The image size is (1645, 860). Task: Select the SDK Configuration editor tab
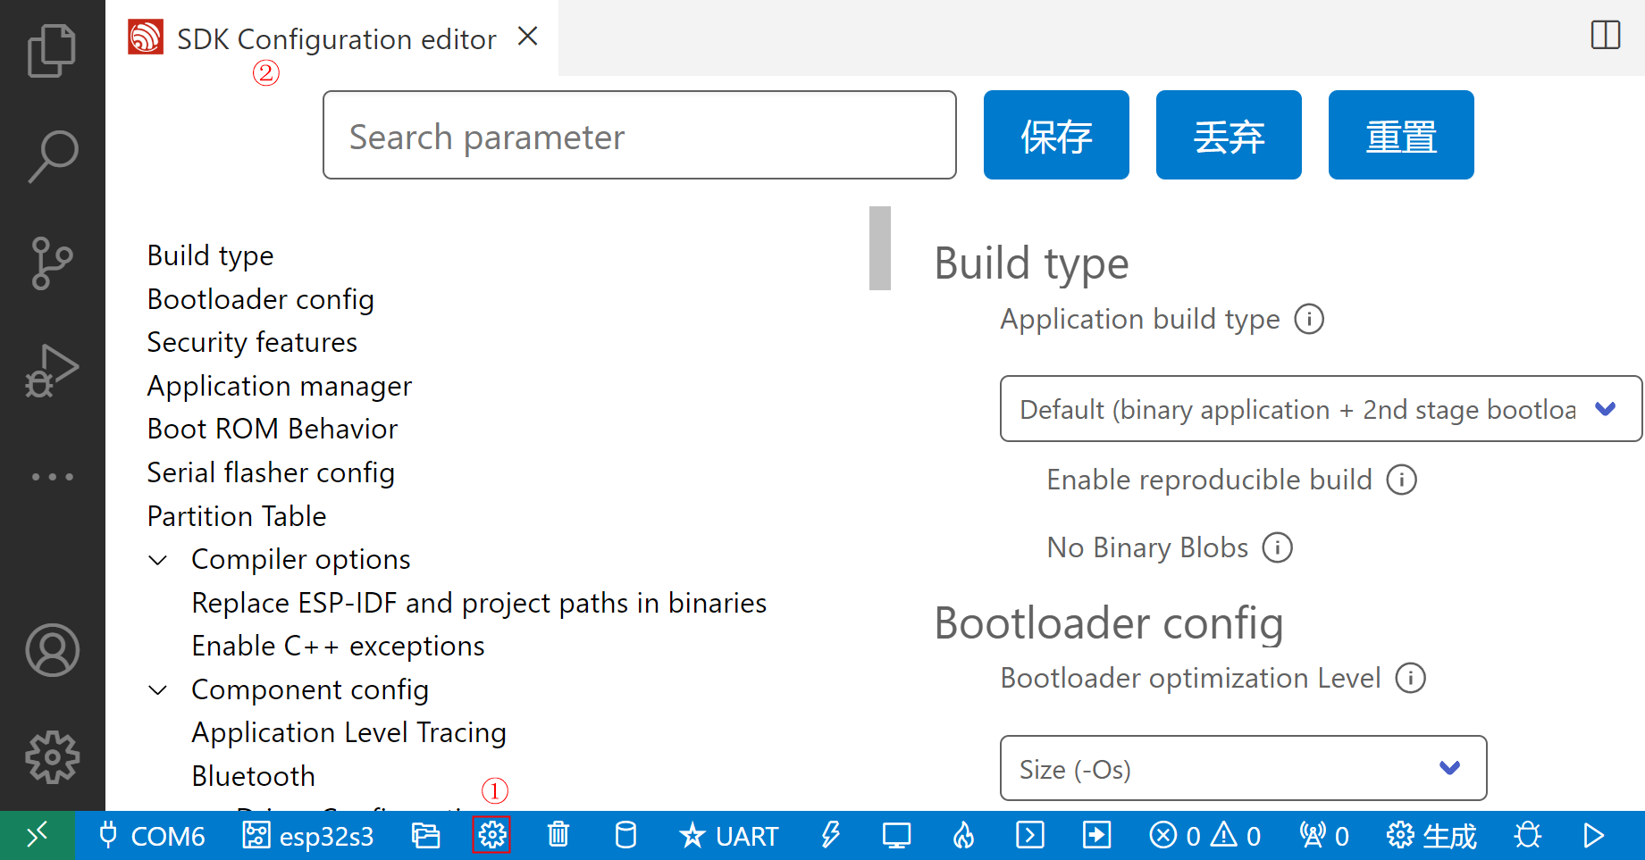click(335, 39)
